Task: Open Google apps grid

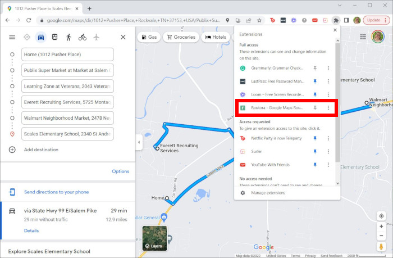Action: tap(363, 37)
